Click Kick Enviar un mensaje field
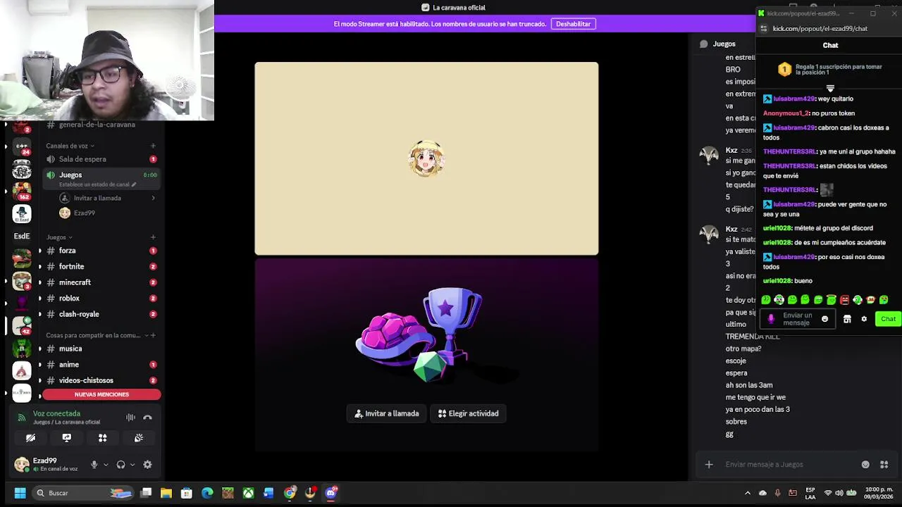Image resolution: width=902 pixels, height=507 pixels. pyautogui.click(x=796, y=319)
